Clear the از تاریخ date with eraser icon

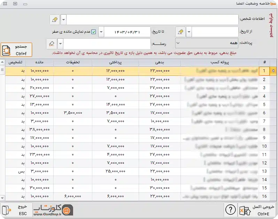(180, 32)
